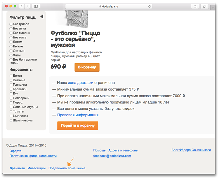The height and width of the screenshot is (178, 219).
Task: Add the t-shirt with В корзину button
Action: pyautogui.click(x=87, y=67)
